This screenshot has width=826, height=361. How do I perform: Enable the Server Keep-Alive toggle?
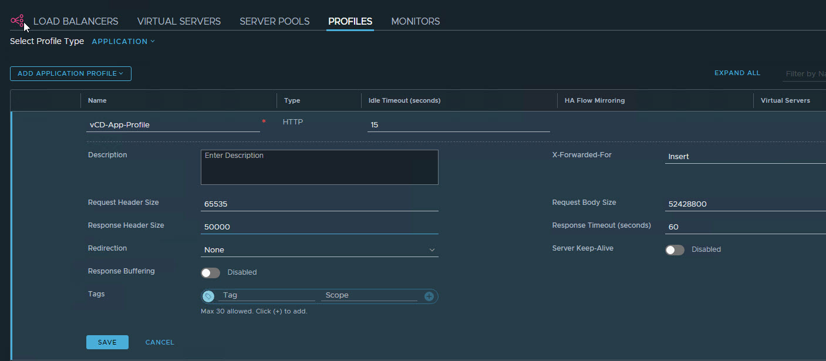pos(675,250)
